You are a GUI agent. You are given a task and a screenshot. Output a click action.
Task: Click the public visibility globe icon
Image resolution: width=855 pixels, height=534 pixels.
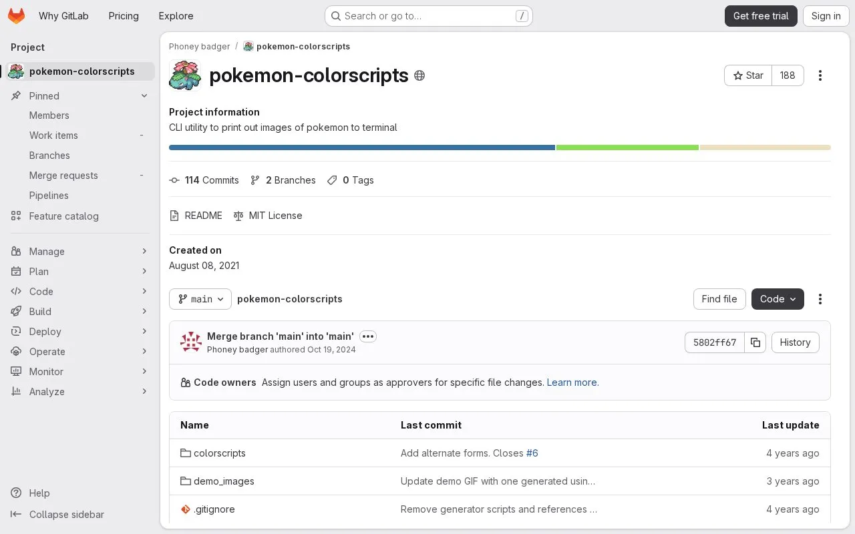click(x=419, y=75)
